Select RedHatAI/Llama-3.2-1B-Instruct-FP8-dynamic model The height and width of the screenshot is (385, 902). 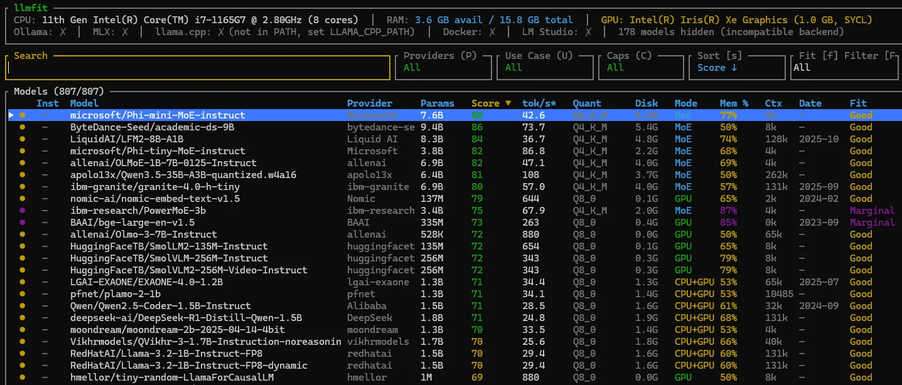point(189,366)
